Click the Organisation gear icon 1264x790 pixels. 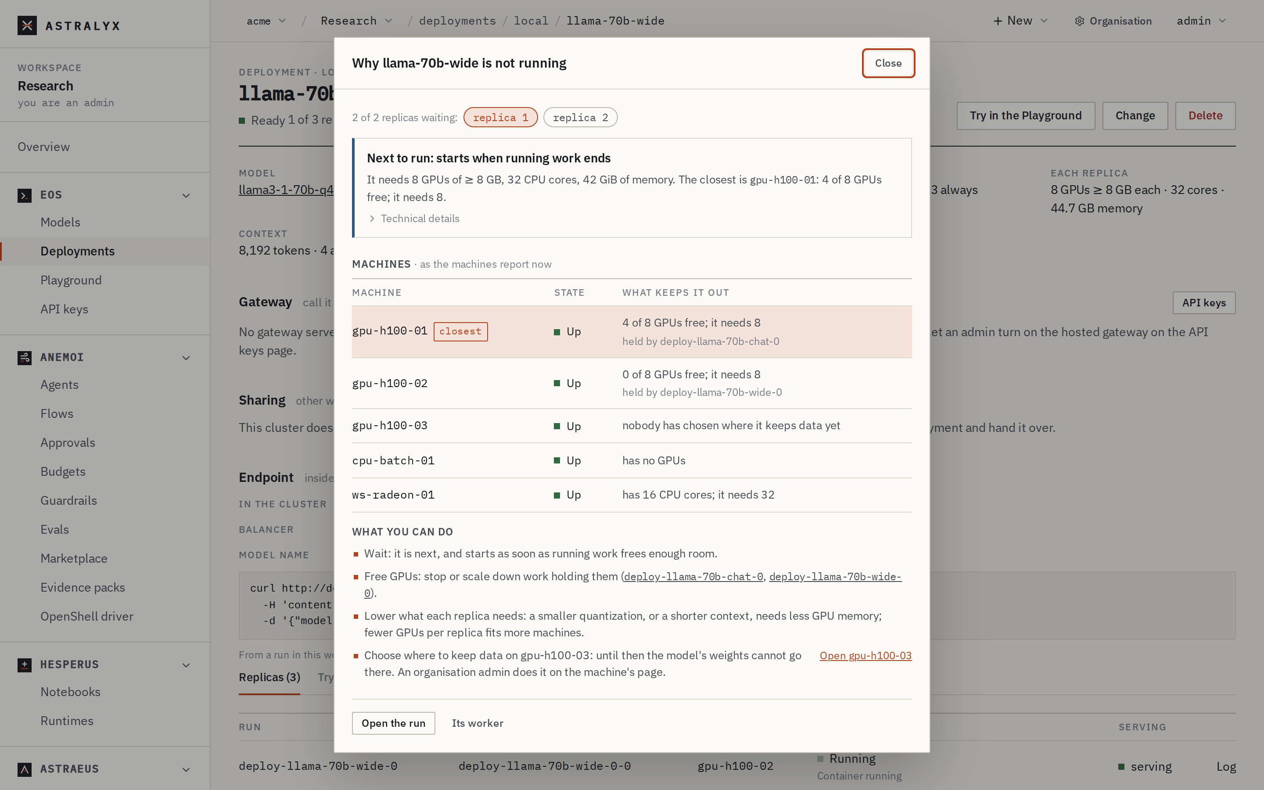tap(1079, 22)
